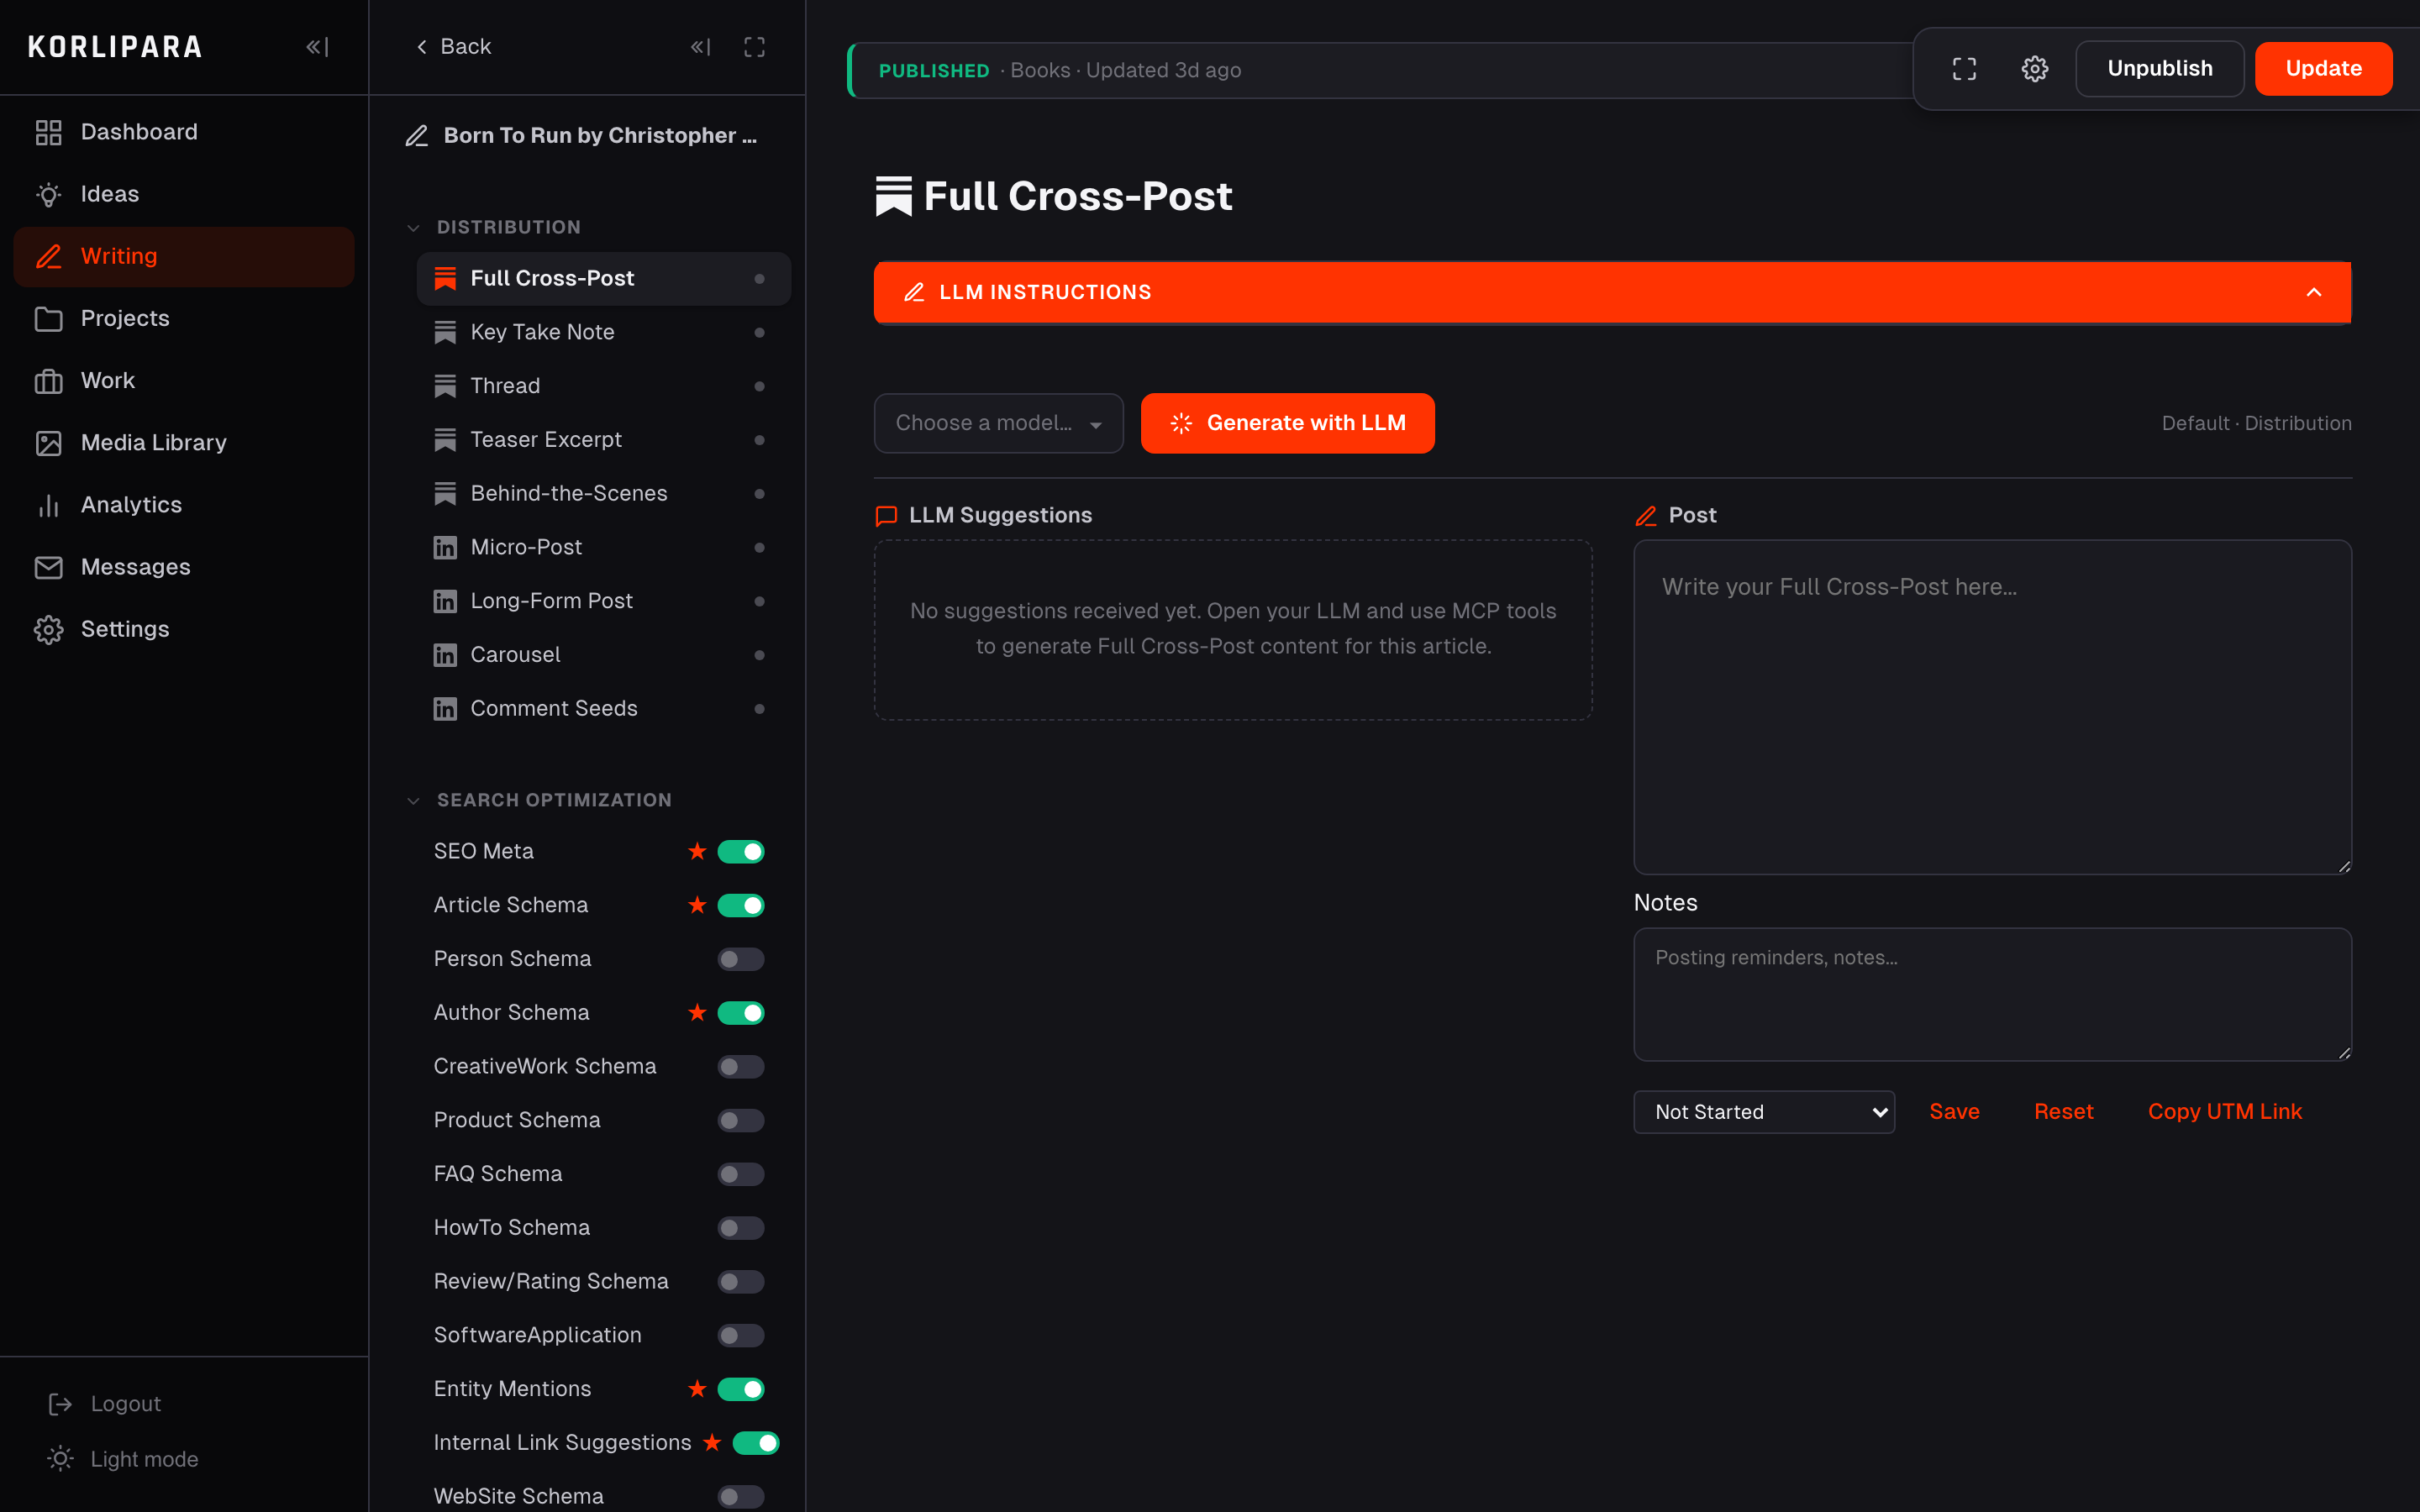
Task: Turn off the Article Schema toggle
Action: click(741, 906)
